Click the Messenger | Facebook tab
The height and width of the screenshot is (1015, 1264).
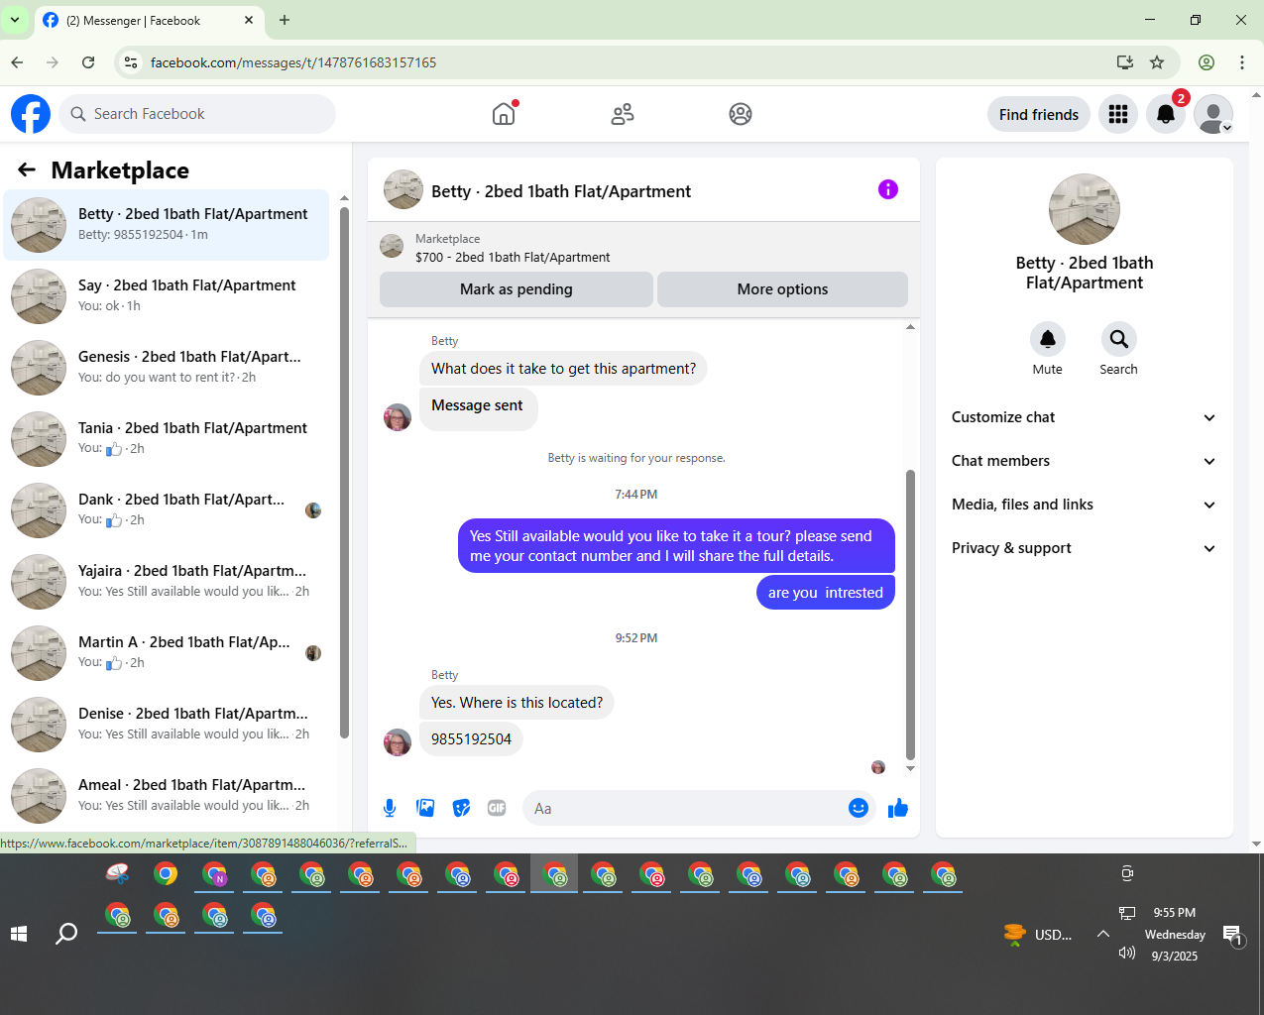(x=149, y=20)
